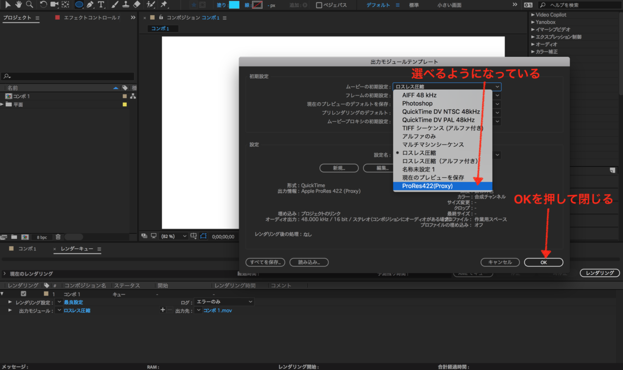The height and width of the screenshot is (370, 623).
Task: Click the yellow label swatch of 平面
Action: tap(125, 105)
